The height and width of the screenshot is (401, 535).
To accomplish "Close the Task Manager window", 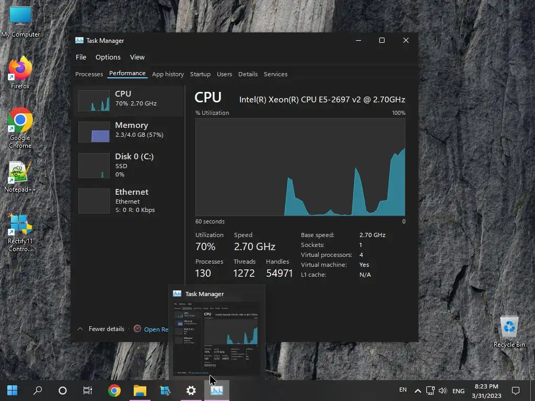I will pos(405,40).
